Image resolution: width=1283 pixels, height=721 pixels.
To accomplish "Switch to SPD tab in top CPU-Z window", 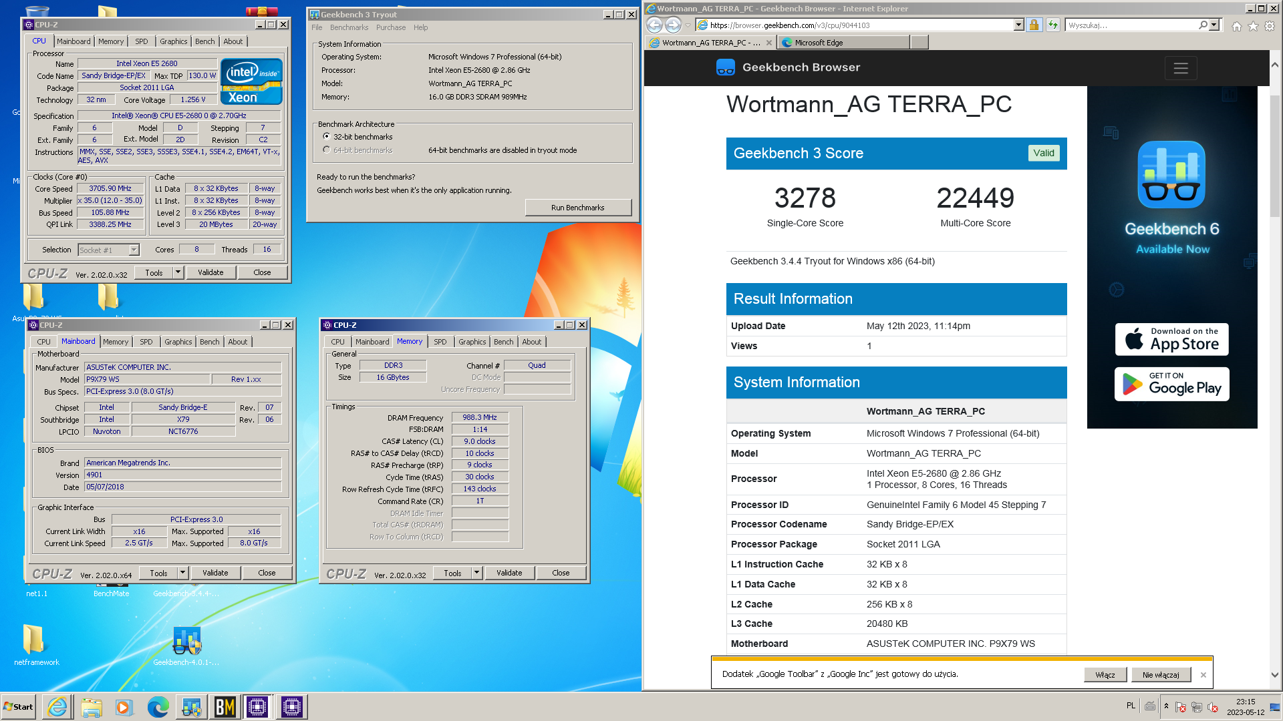I will coord(142,41).
